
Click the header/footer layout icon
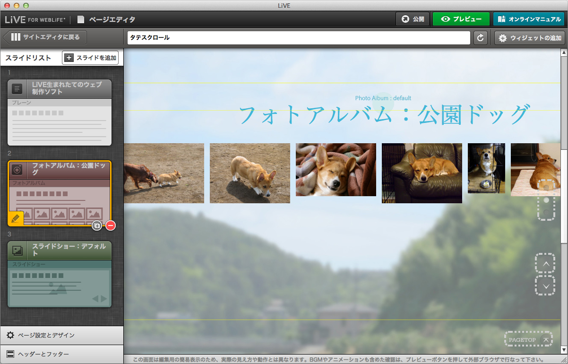10,354
